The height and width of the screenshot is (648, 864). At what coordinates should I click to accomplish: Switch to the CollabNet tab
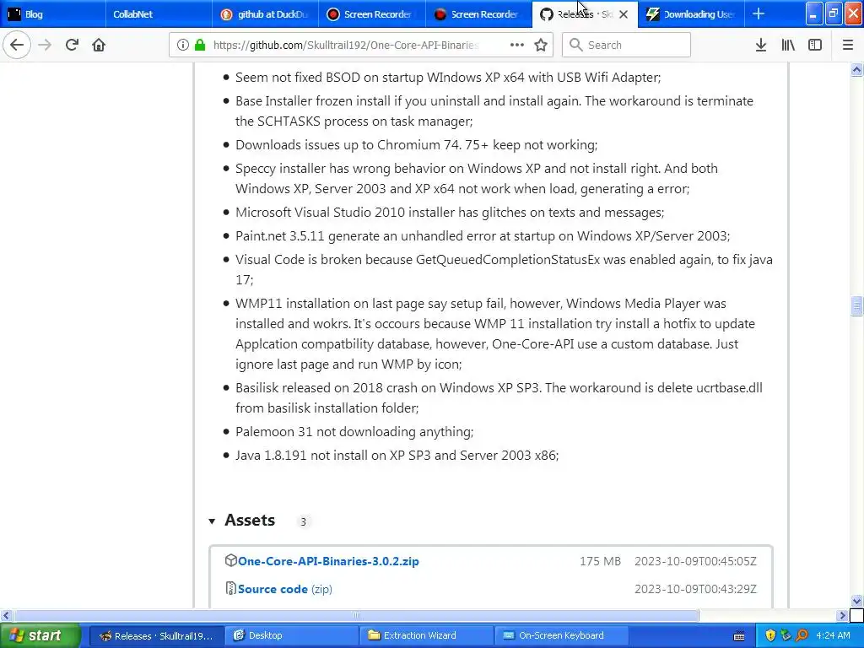(x=159, y=14)
